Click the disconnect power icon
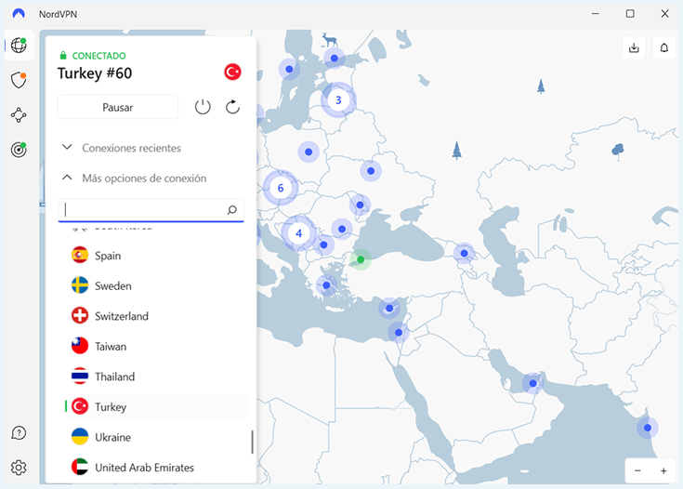Image resolution: width=683 pixels, height=489 pixels. click(x=203, y=107)
